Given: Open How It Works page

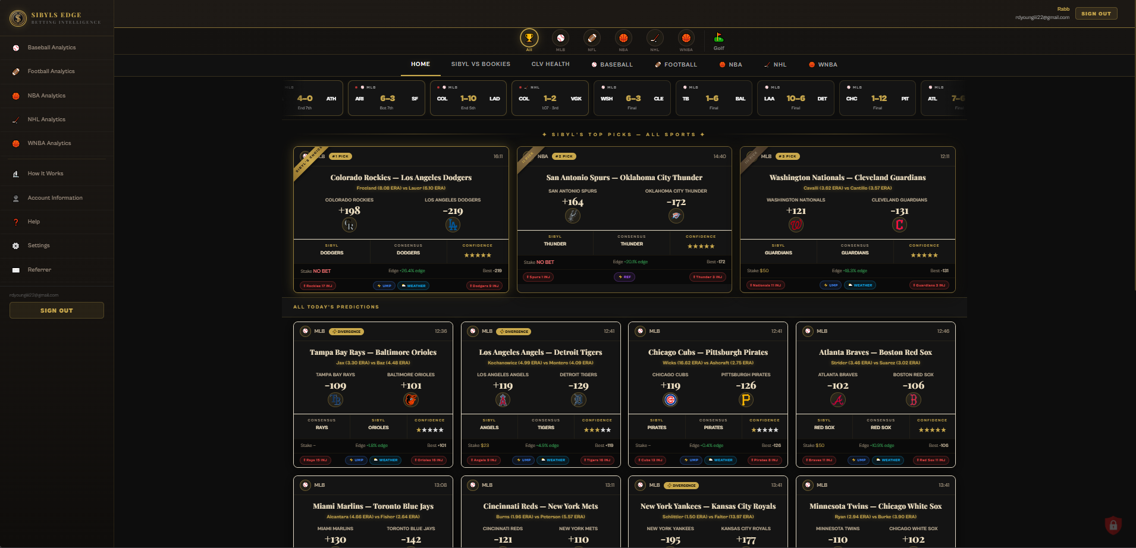Looking at the screenshot, I should pyautogui.click(x=57, y=174).
